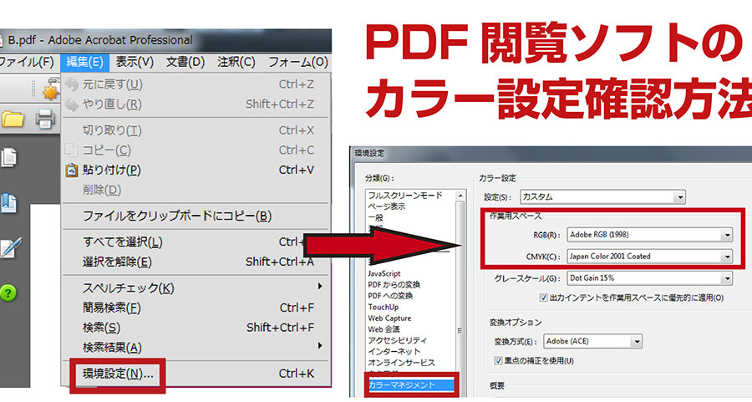Choose 選択を解除(E) menu entry
Image resolution: width=752 pixels, height=402 pixels.
click(x=196, y=262)
